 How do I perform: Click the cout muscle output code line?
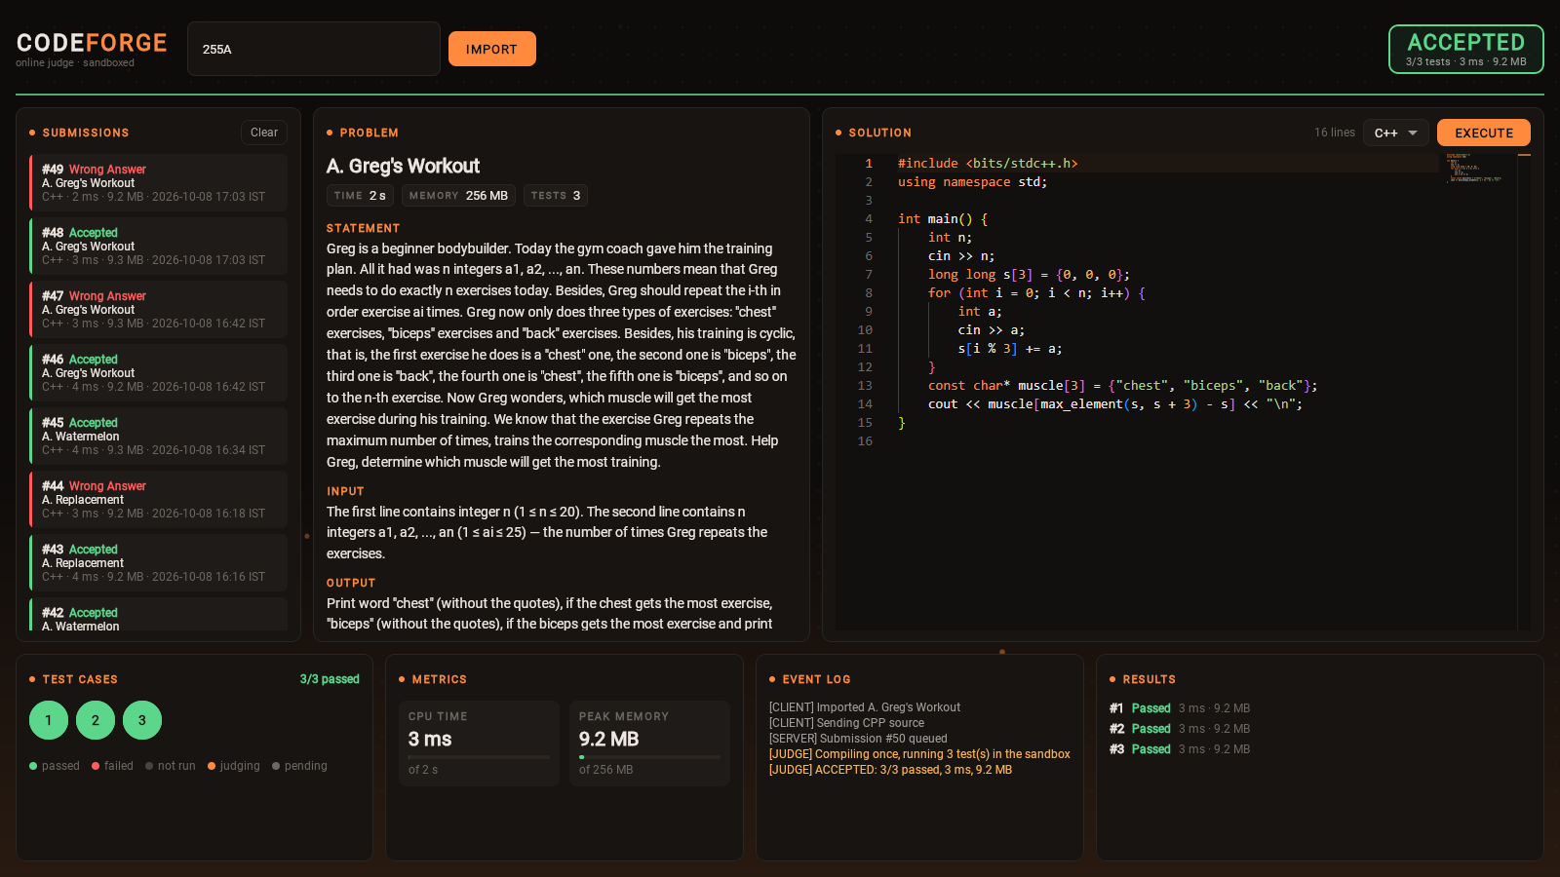point(1114,404)
